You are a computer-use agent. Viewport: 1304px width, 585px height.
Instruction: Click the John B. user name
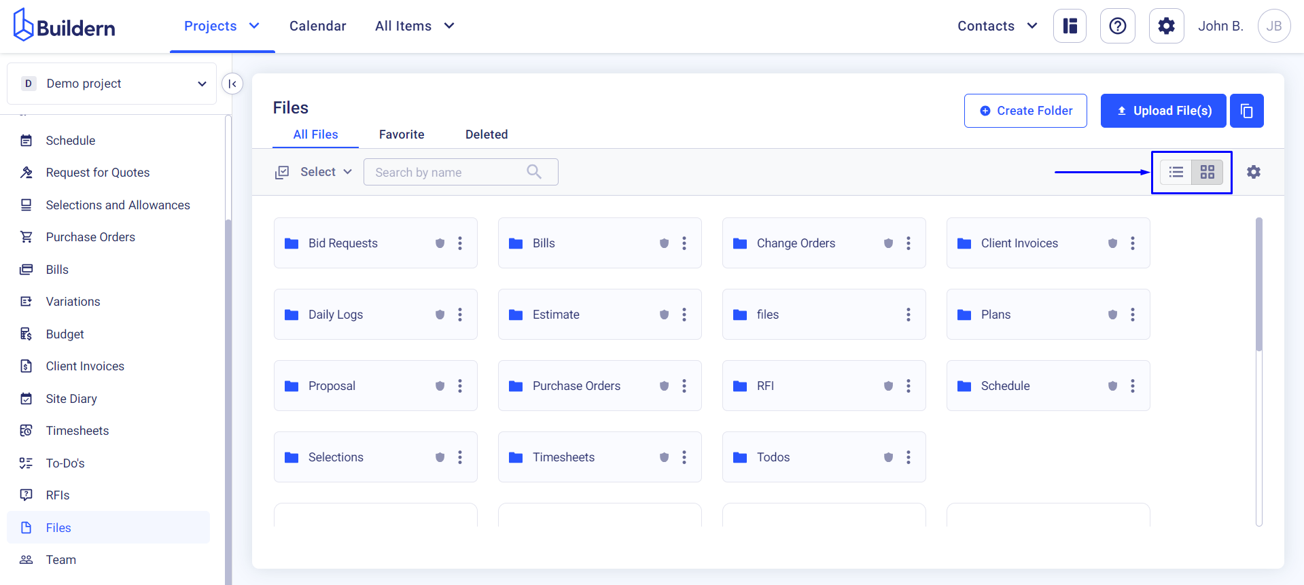pyautogui.click(x=1220, y=26)
